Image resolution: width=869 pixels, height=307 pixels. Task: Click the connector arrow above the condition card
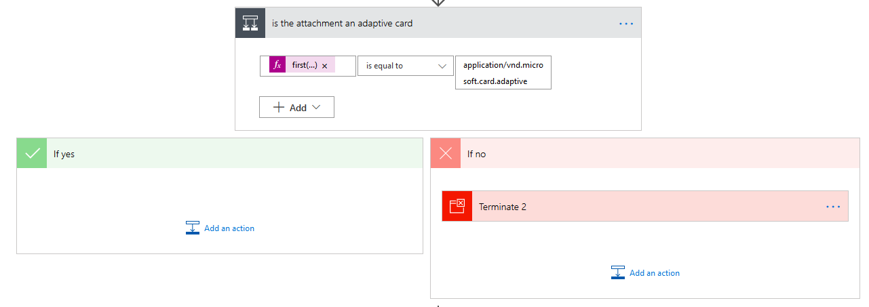(x=438, y=3)
